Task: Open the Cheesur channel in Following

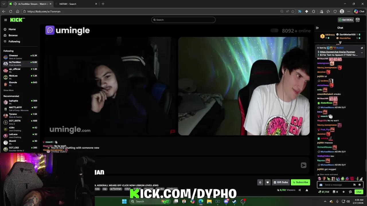Action: [x=20, y=57]
